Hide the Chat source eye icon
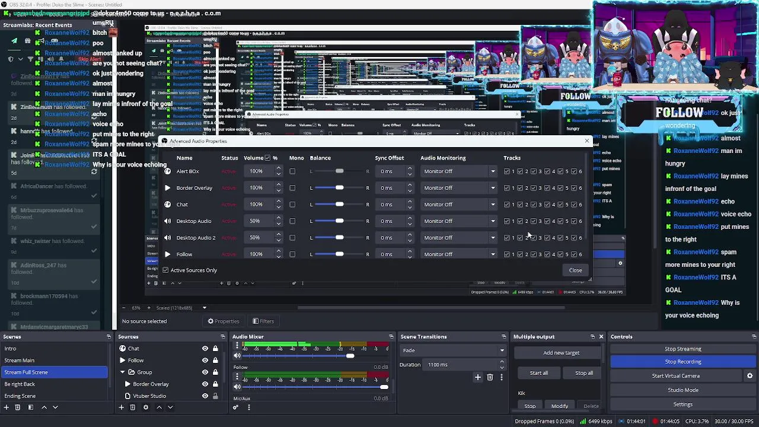Screen dimensions: 759x427 205,349
